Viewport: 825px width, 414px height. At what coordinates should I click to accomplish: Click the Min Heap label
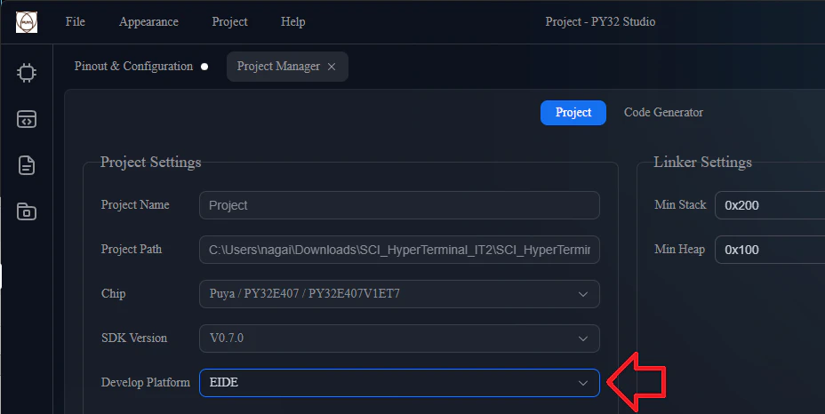[x=680, y=249]
